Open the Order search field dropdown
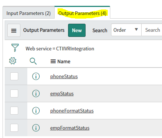The image size is (162, 138). point(126,30)
